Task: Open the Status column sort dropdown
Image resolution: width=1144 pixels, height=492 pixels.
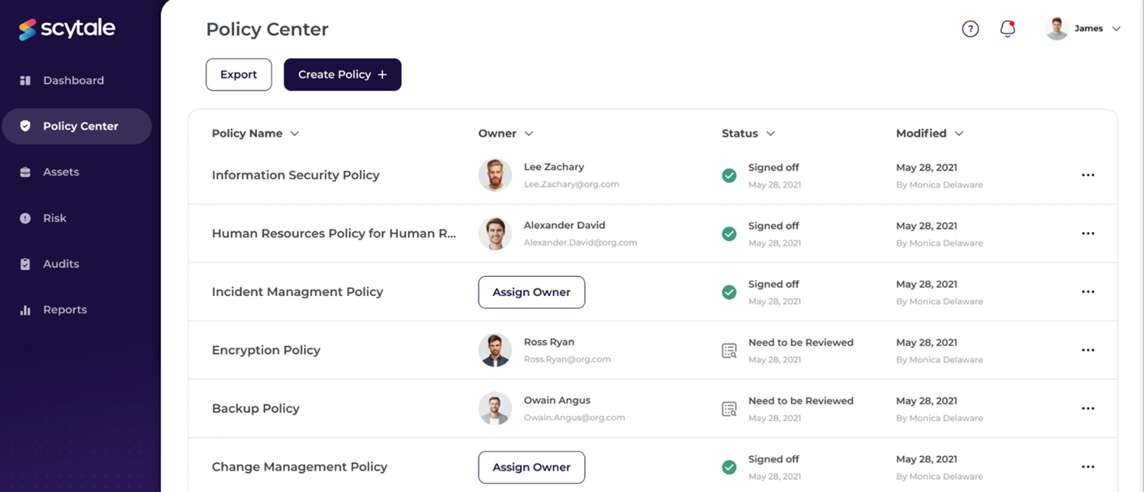Action: point(770,133)
